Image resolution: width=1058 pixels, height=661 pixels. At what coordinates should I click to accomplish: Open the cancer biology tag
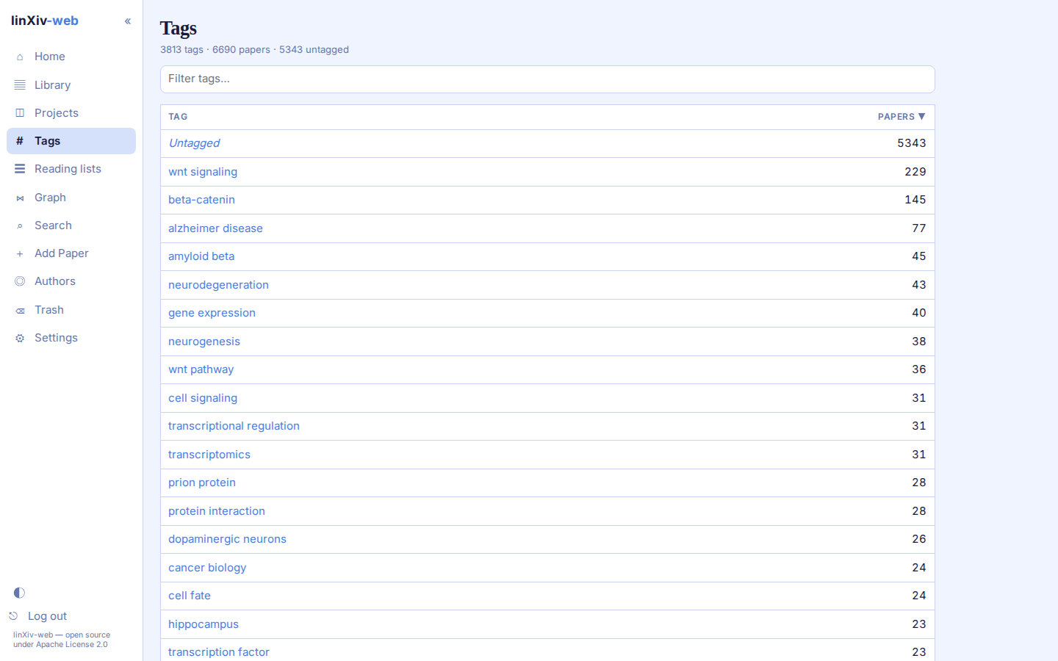pyautogui.click(x=207, y=568)
